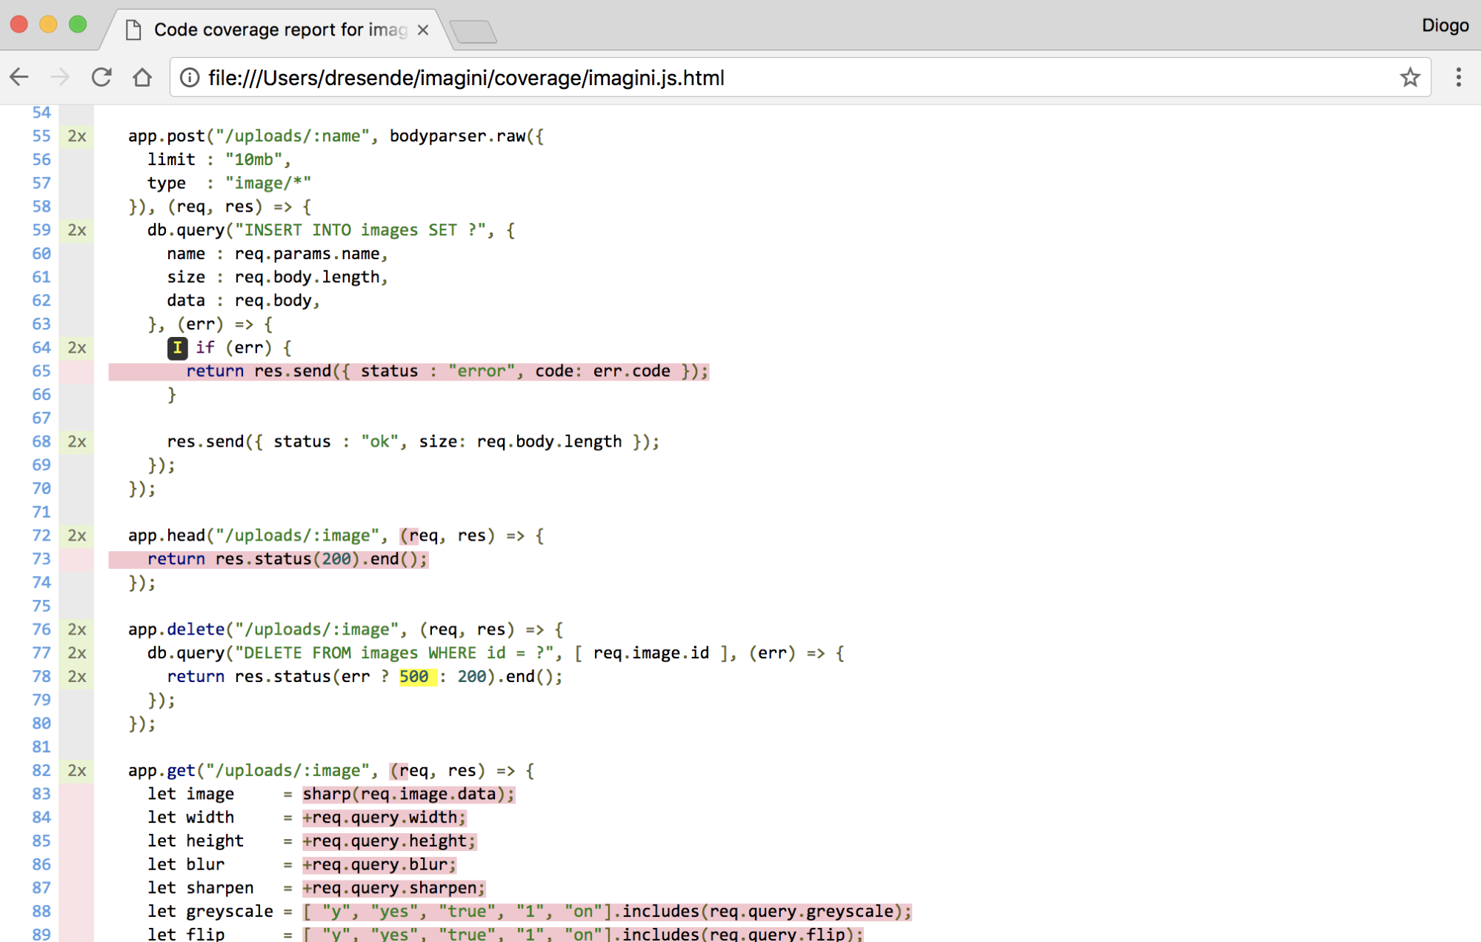Open a new browser tab
The width and height of the screenshot is (1481, 942).
point(473,32)
